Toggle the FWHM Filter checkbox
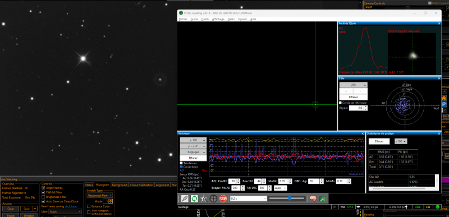Screen dimensions: 449x217 coord(43,192)
